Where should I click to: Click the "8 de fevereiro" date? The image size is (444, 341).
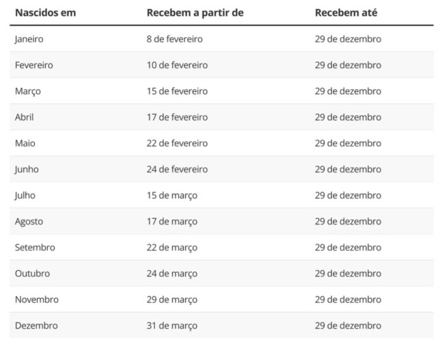tap(174, 39)
